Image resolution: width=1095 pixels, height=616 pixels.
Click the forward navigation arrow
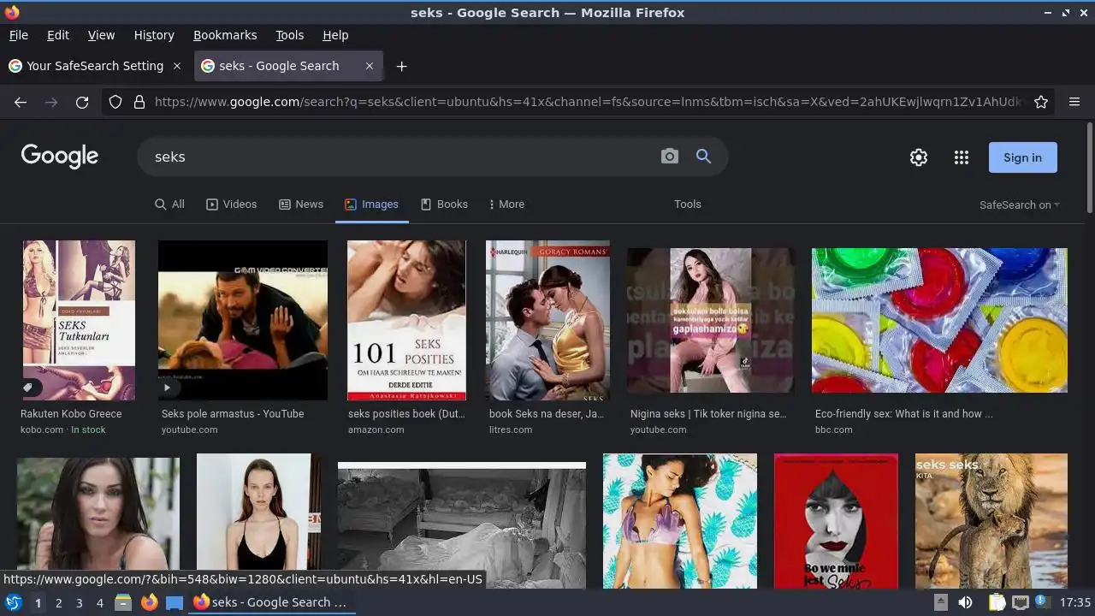[51, 102]
